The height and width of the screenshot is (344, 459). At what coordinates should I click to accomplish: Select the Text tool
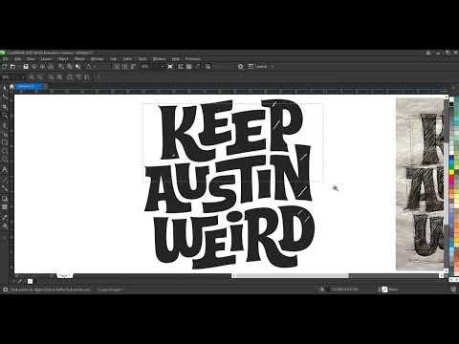pos(5,169)
